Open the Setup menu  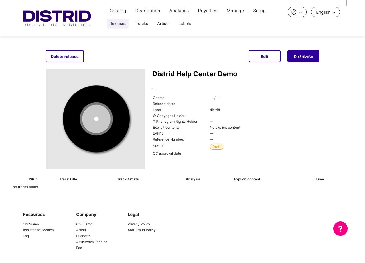click(259, 11)
